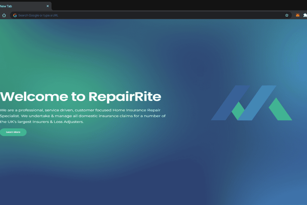Open the Extensions puzzle-piece menu
Image resolution: width=307 pixels, height=205 pixels.
305,15
